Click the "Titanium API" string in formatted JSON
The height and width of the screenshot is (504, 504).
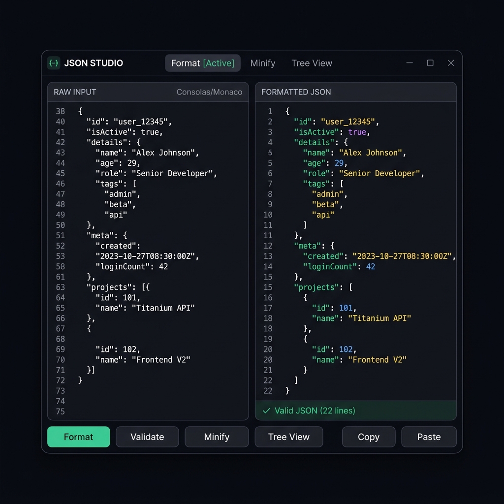pyautogui.click(x=379, y=318)
